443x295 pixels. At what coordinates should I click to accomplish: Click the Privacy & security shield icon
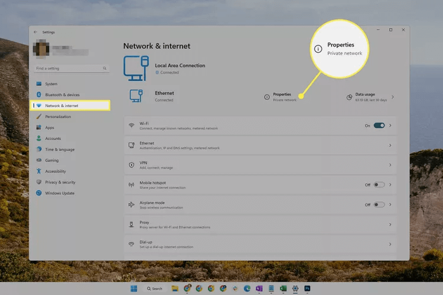pyautogui.click(x=39, y=182)
